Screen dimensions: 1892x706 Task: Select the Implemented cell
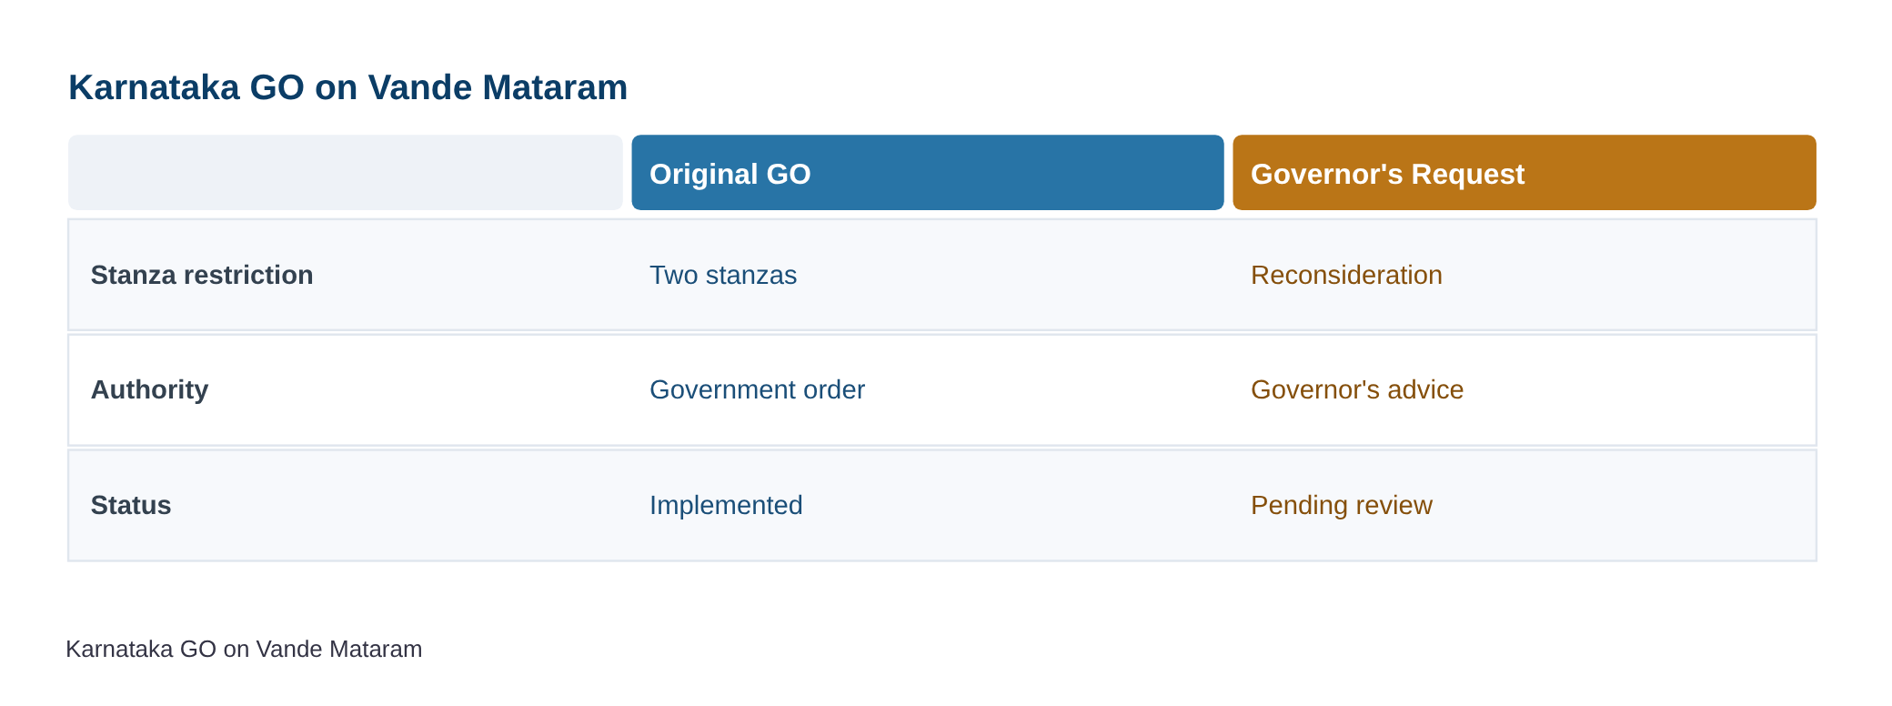click(x=726, y=505)
